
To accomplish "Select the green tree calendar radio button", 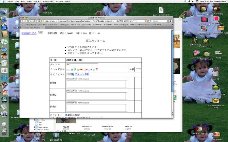I will coord(72,70).
